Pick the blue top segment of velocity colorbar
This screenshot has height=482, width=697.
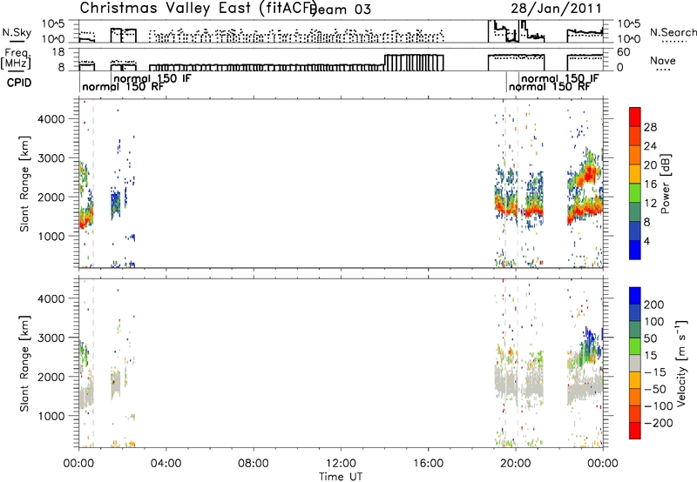(x=635, y=296)
